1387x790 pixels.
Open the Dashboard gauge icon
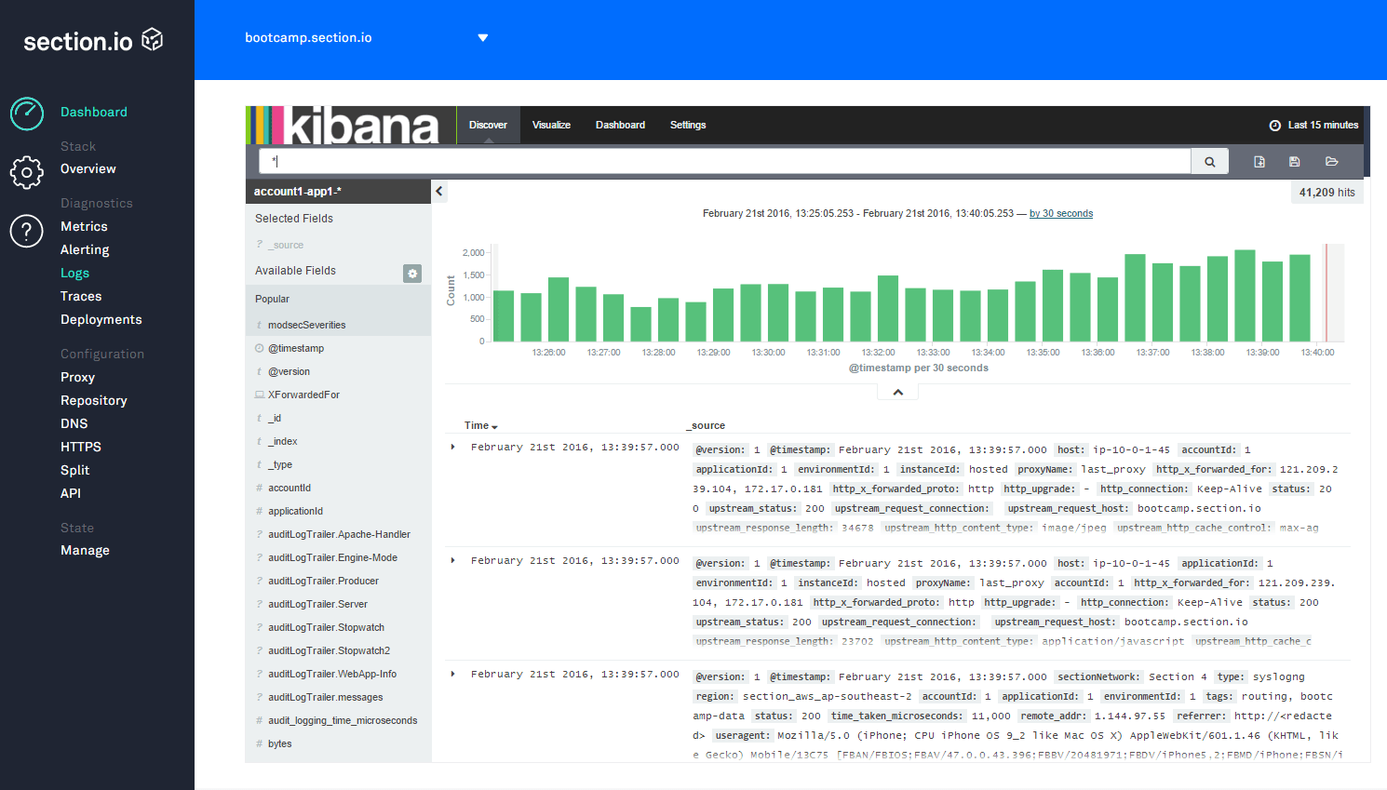tap(27, 114)
